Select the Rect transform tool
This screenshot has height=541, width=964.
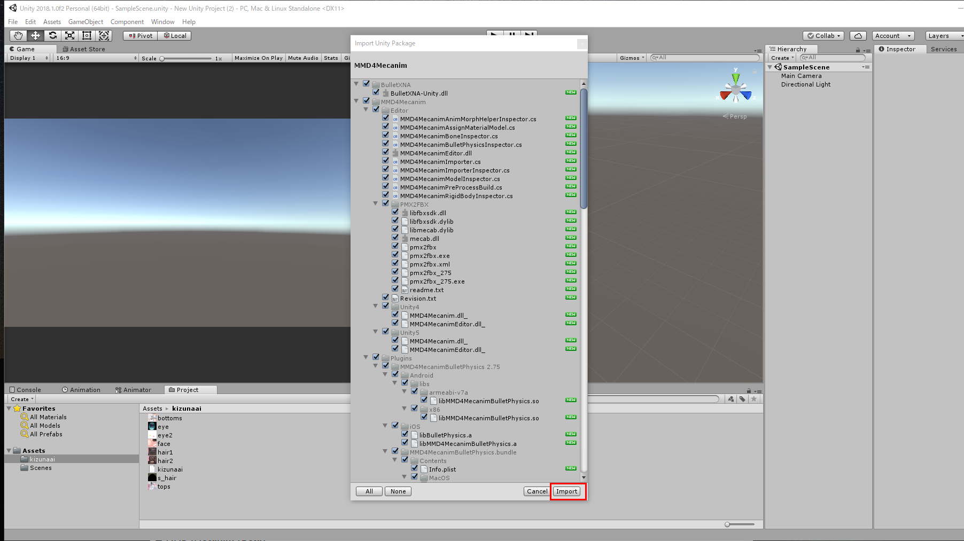87,36
